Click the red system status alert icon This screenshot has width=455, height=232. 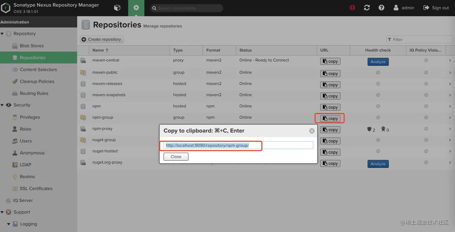[x=352, y=8]
